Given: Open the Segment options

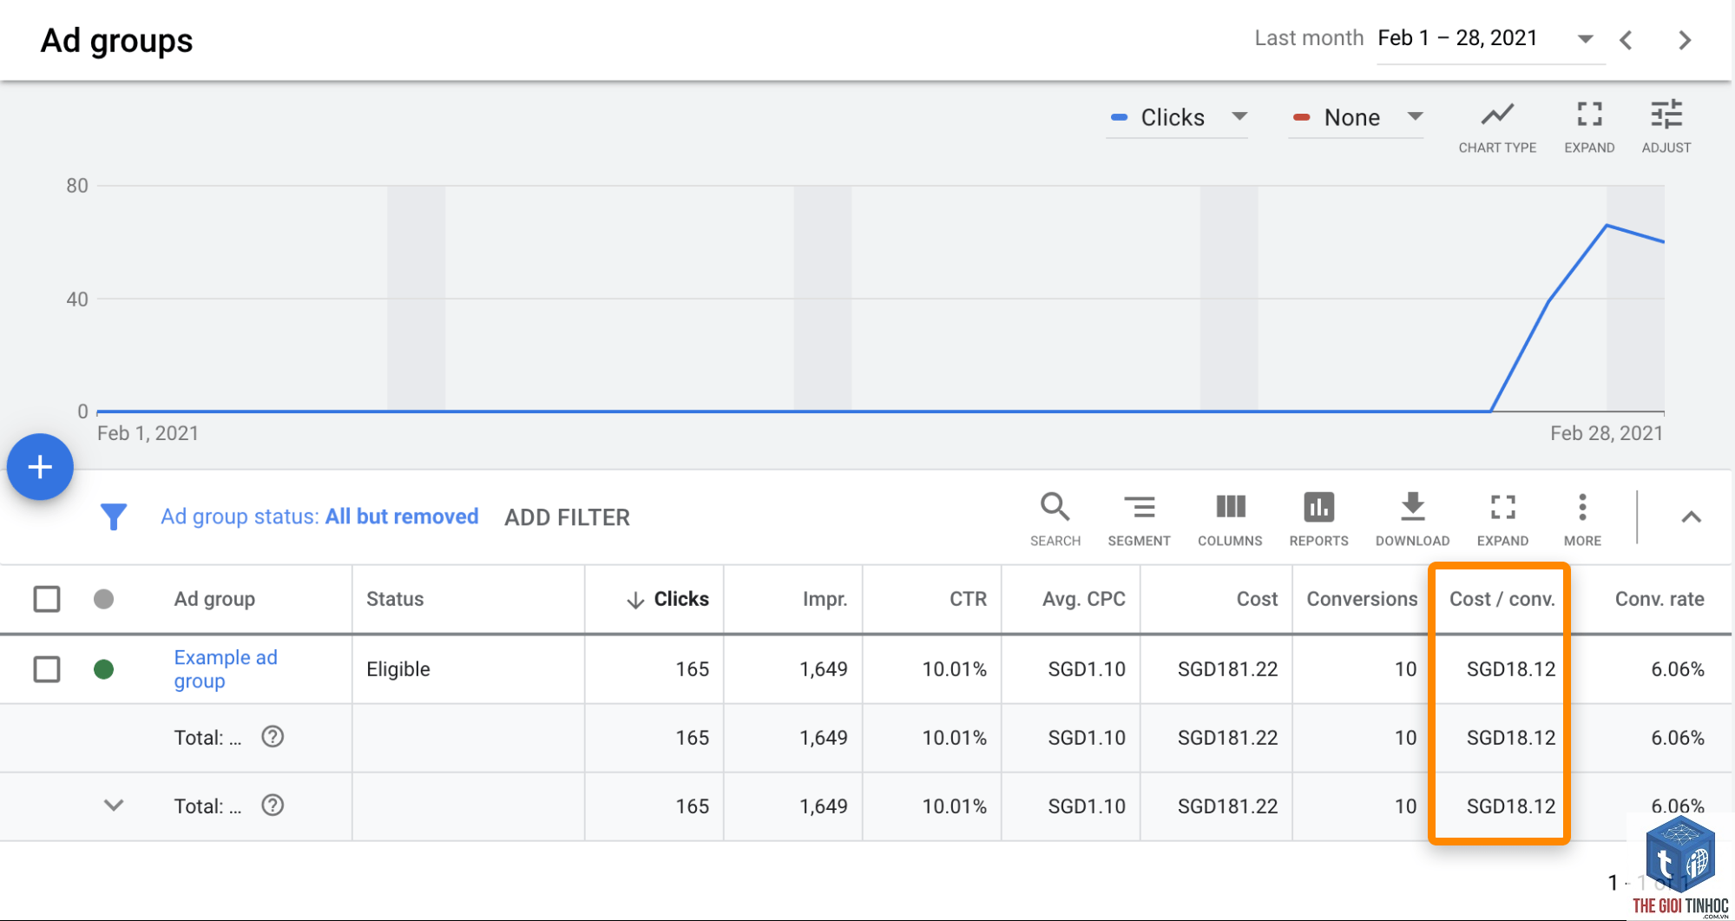Looking at the screenshot, I should coord(1139,518).
